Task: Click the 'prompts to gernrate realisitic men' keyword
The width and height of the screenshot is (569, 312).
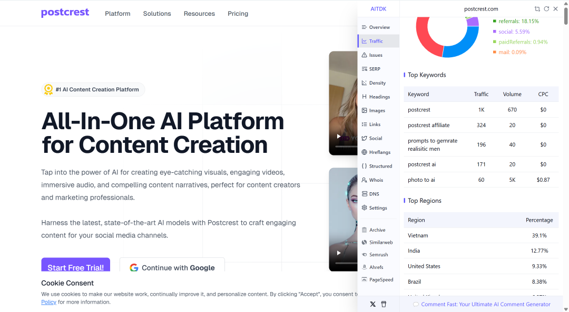Action: click(433, 145)
